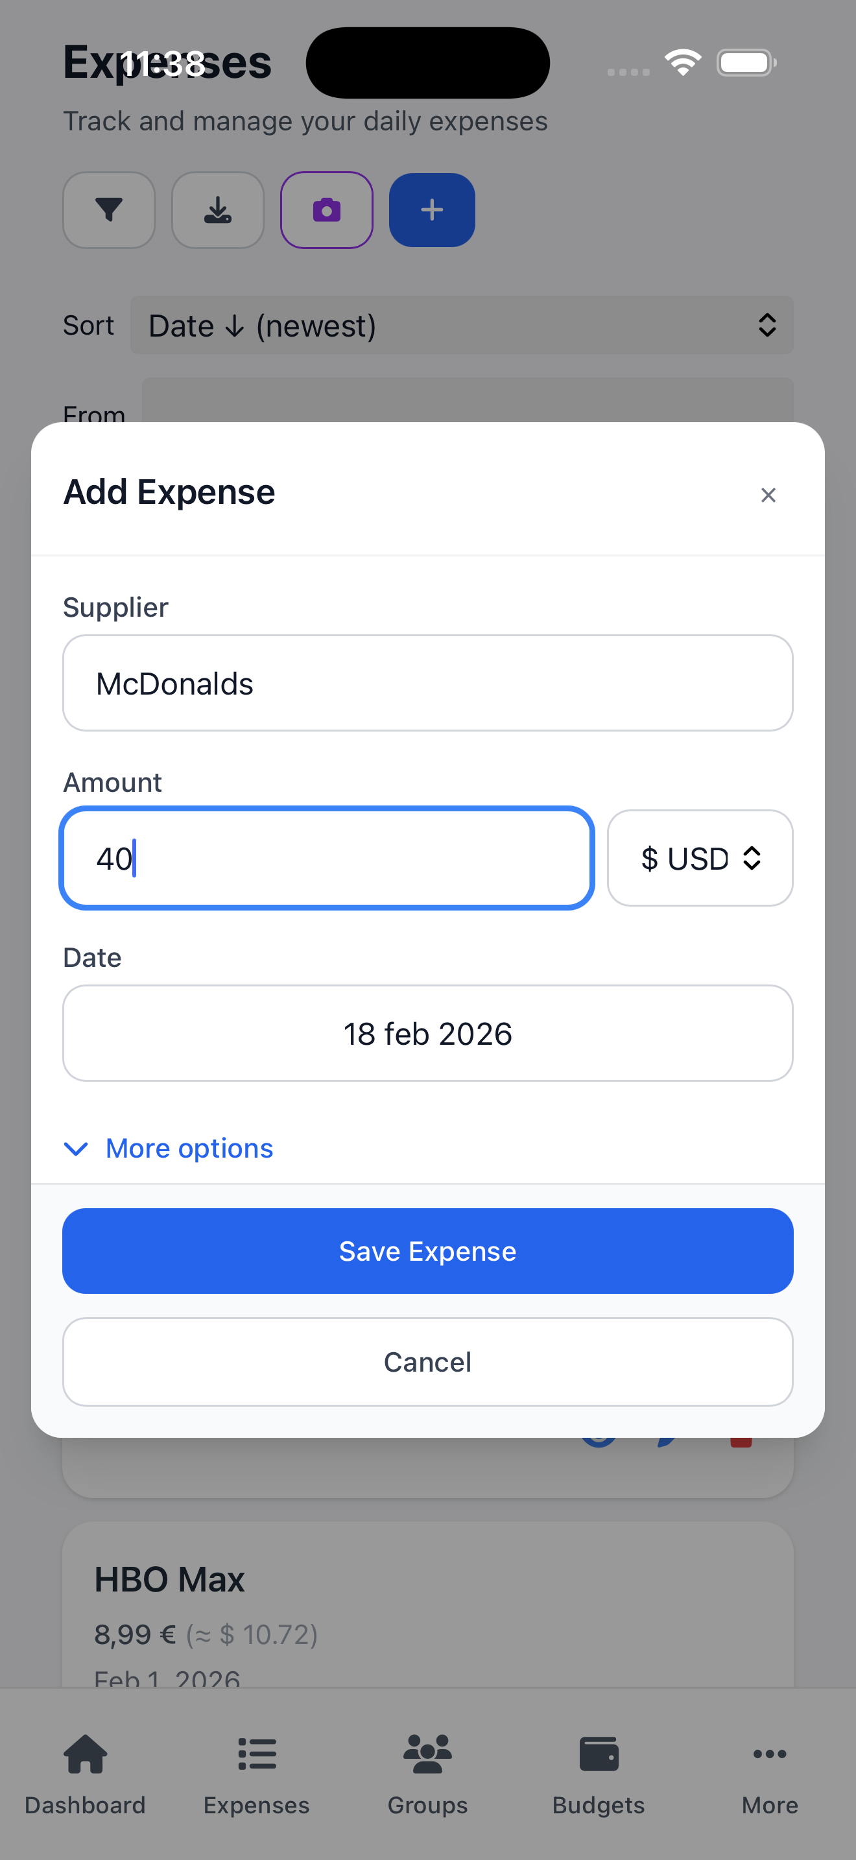Tap the More ellipsis tab
The image size is (856, 1860).
(769, 1774)
